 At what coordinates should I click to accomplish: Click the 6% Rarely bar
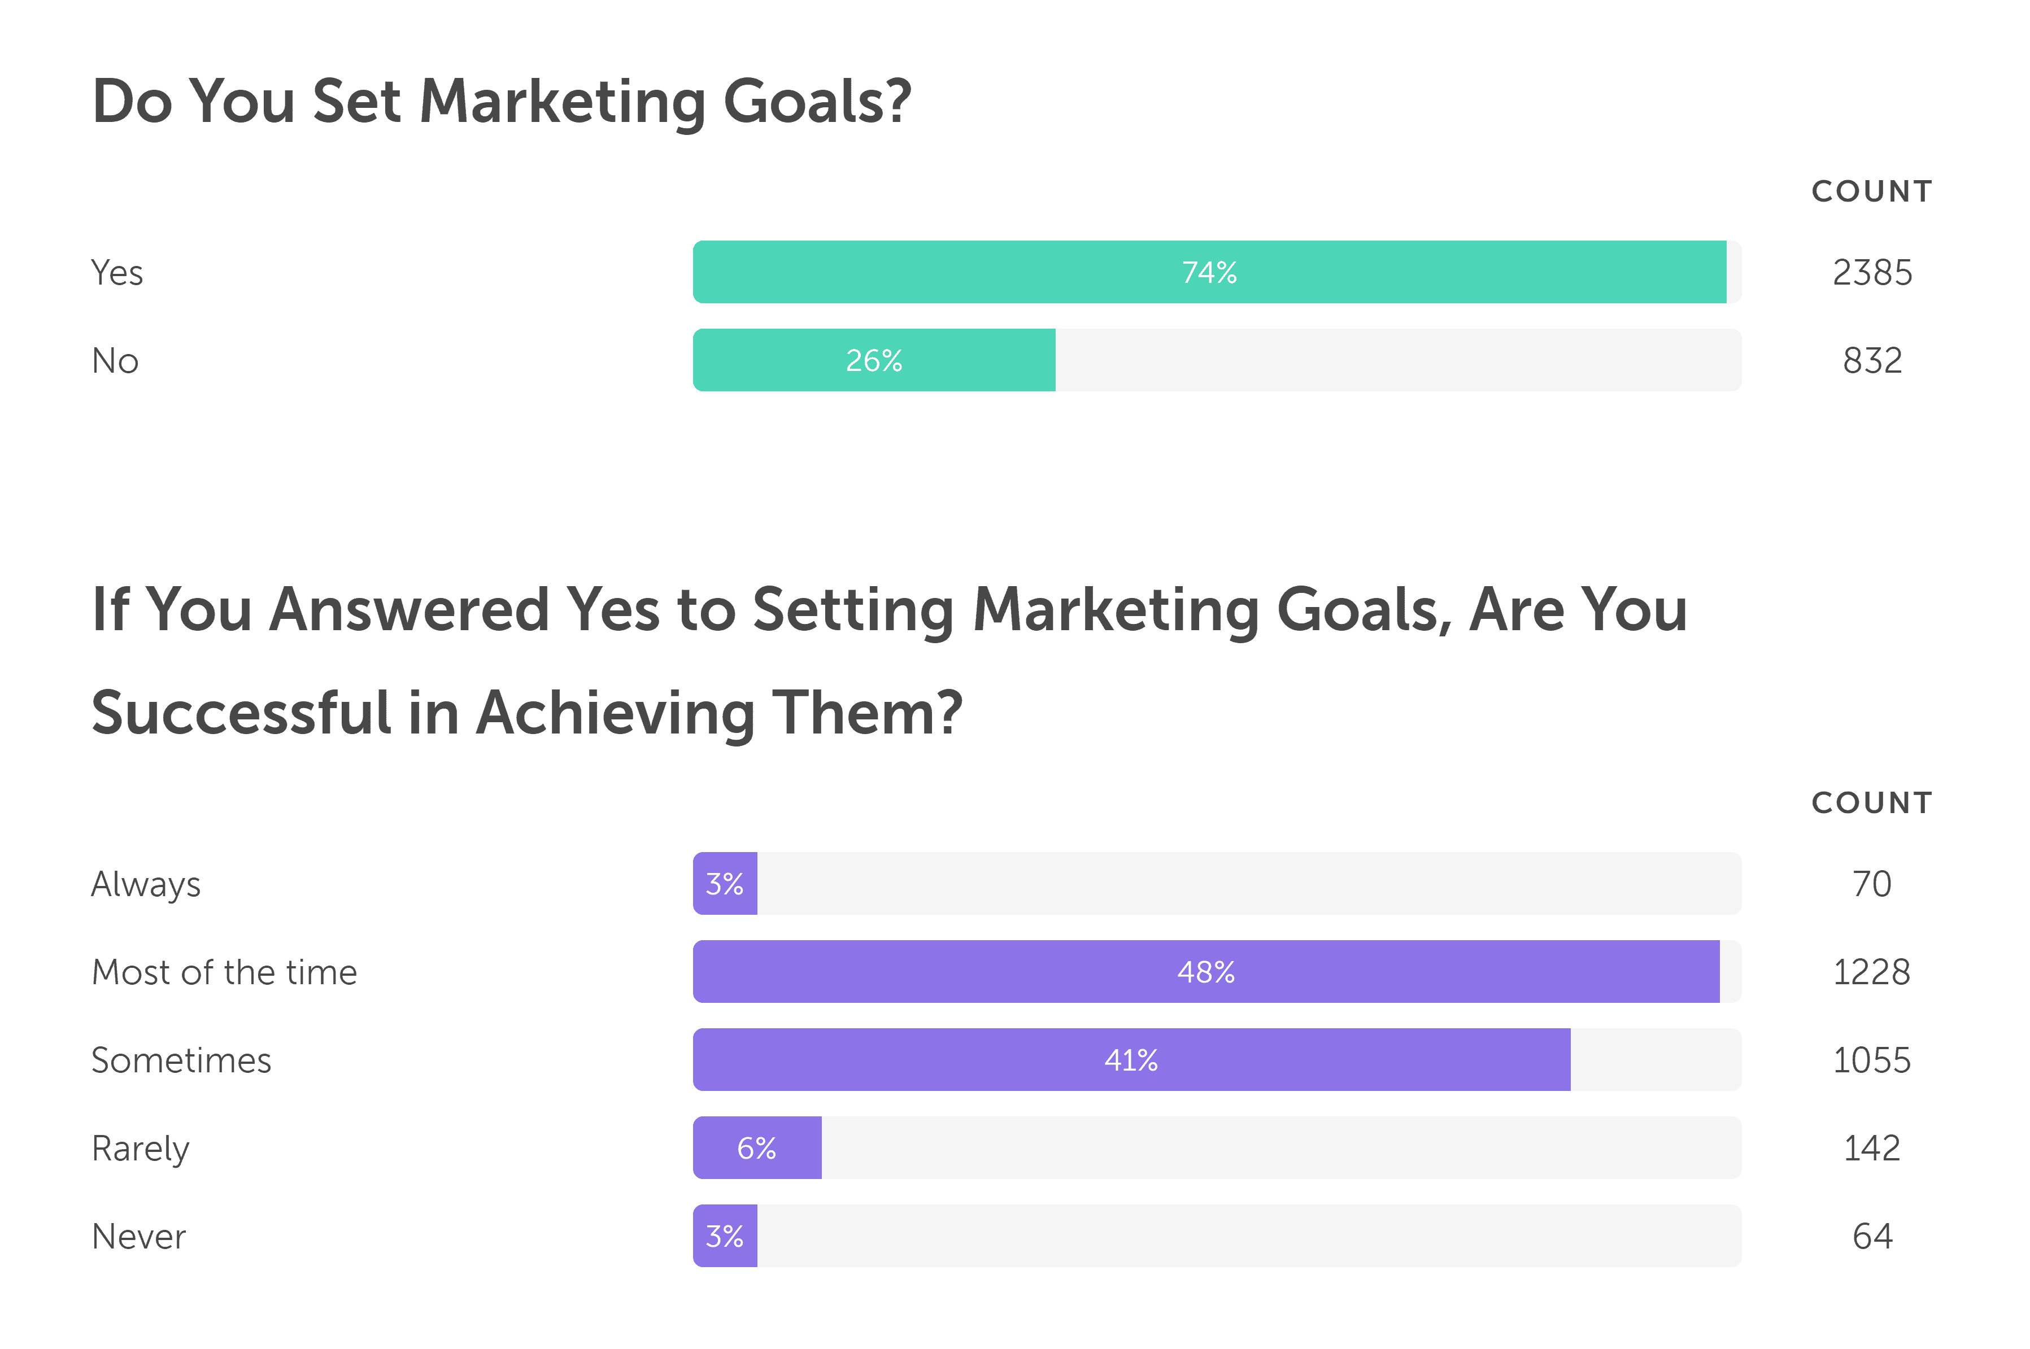757,1147
